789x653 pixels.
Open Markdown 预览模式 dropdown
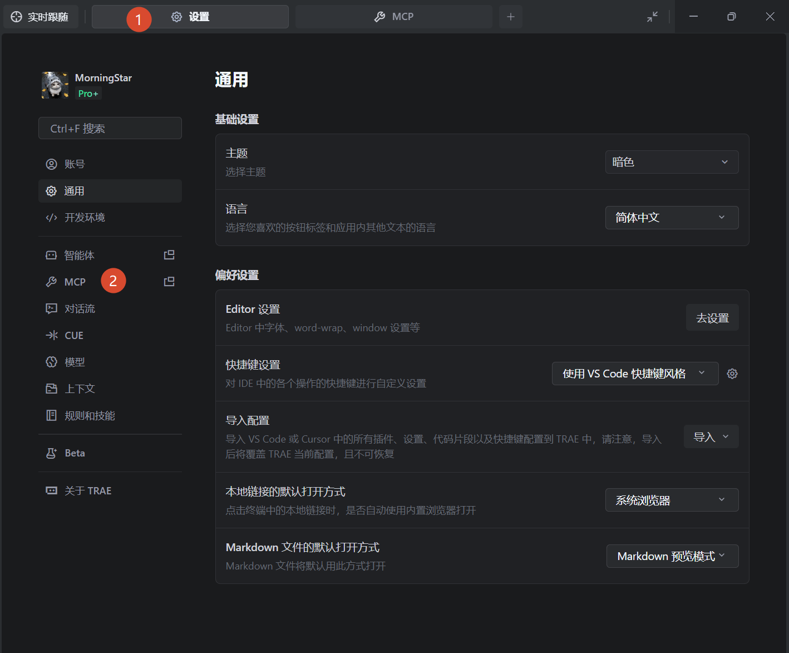click(x=672, y=556)
